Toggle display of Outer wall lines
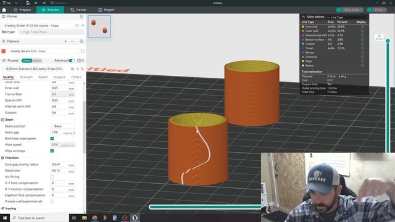The width and height of the screenshot is (395, 222). (x=362, y=31)
